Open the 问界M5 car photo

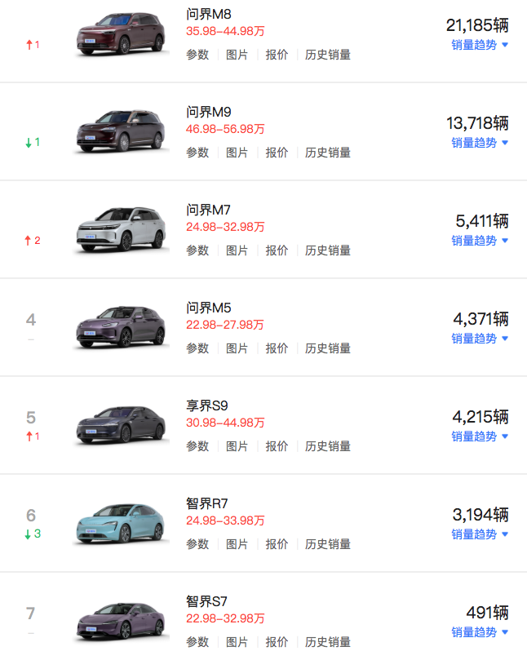pos(121,329)
